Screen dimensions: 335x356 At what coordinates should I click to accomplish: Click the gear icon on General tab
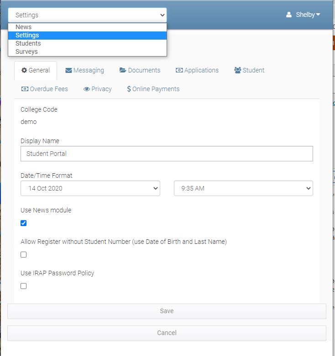click(x=24, y=70)
